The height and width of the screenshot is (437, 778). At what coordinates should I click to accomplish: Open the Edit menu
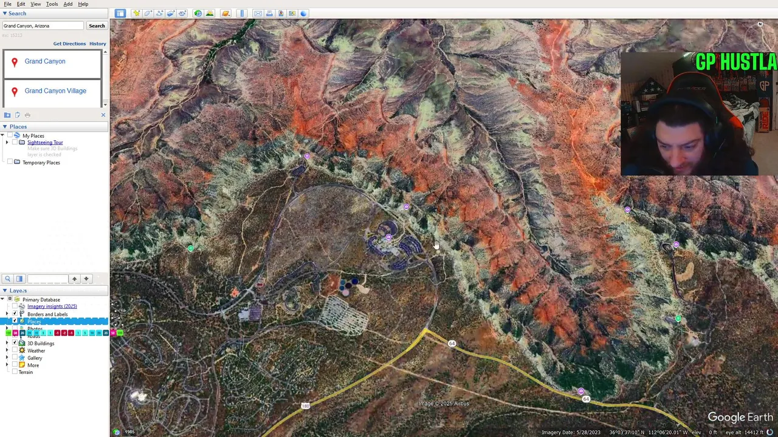[x=21, y=4]
